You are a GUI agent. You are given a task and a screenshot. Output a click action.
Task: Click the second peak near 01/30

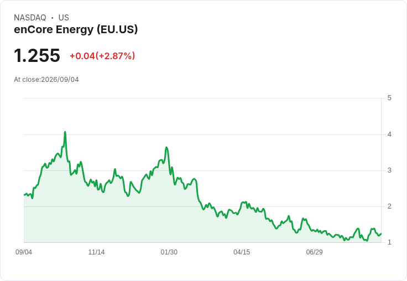pos(166,148)
